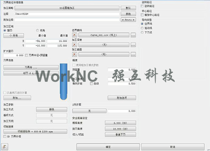This screenshot has height=151, width=210.
Task: Open the ball cutter ø 6.000 tool selector
Action: pyautogui.click(x=31, y=73)
